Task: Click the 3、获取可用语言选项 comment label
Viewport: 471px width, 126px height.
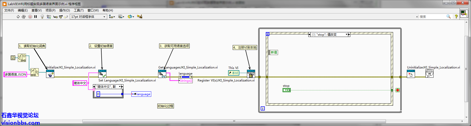Action: click(174, 46)
